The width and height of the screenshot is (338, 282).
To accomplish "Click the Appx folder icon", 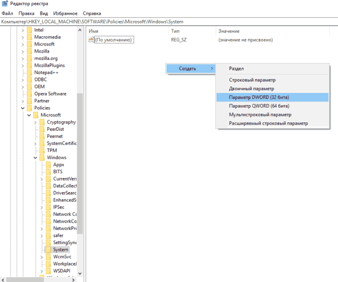I will [48, 165].
